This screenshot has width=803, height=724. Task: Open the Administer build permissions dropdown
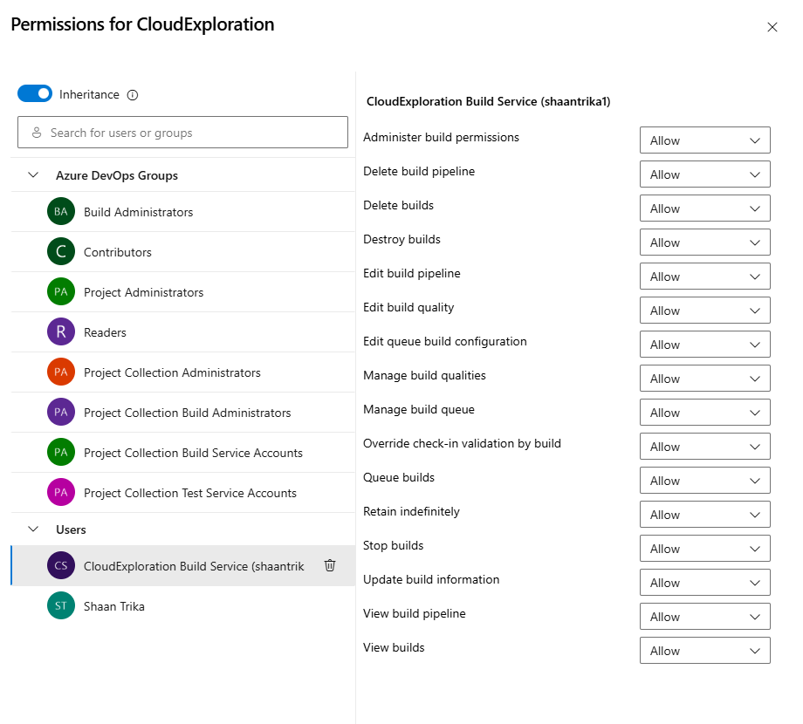704,140
